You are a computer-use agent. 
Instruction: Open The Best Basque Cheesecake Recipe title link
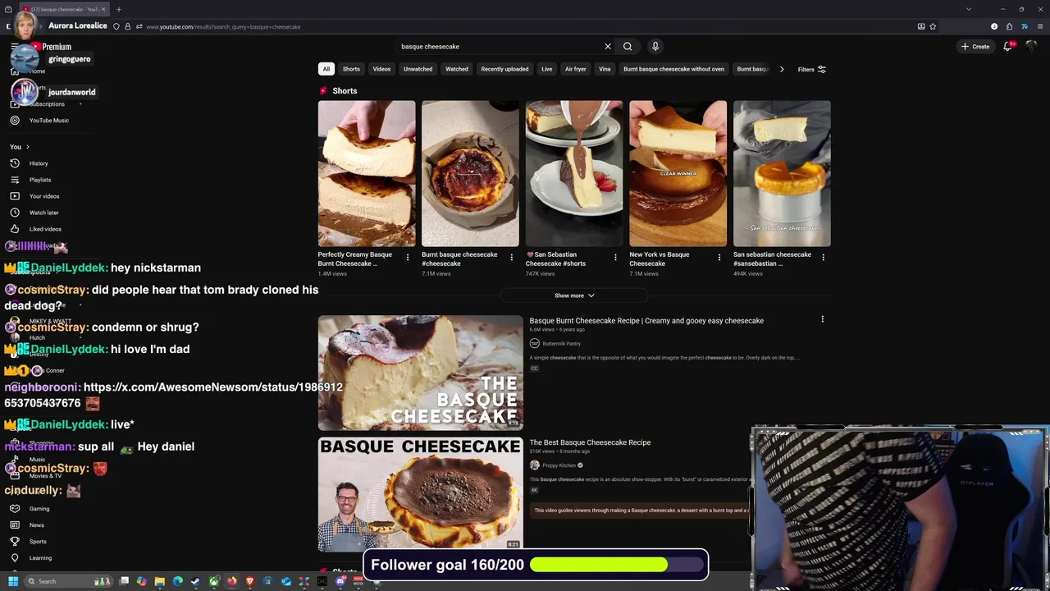tap(590, 442)
